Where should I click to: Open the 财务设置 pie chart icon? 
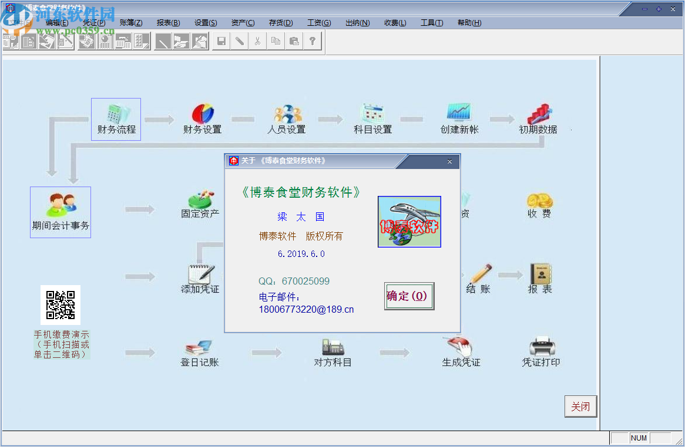point(202,119)
